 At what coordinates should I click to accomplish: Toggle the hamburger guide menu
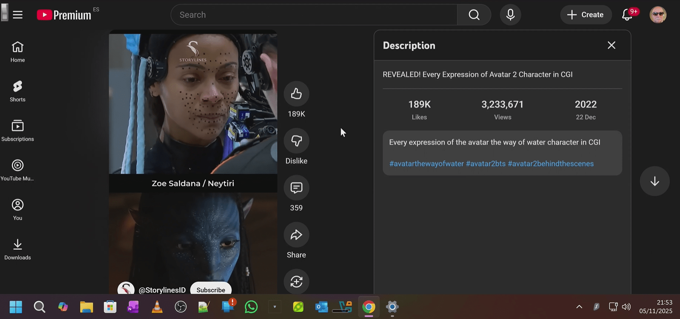click(x=18, y=15)
